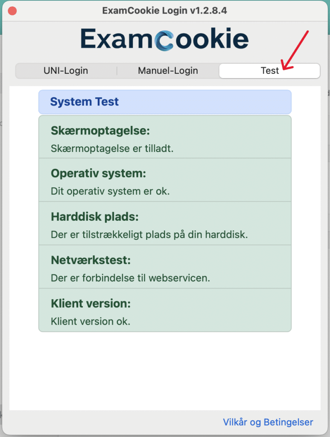Select the text 'Dit operativ system er ok.'
Viewport: 330px width, 437px height.
pos(110,192)
